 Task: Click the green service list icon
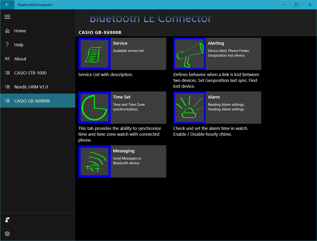tap(95, 53)
